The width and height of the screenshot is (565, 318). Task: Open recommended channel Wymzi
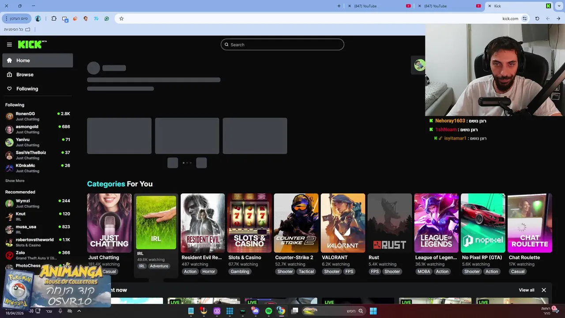click(38, 203)
